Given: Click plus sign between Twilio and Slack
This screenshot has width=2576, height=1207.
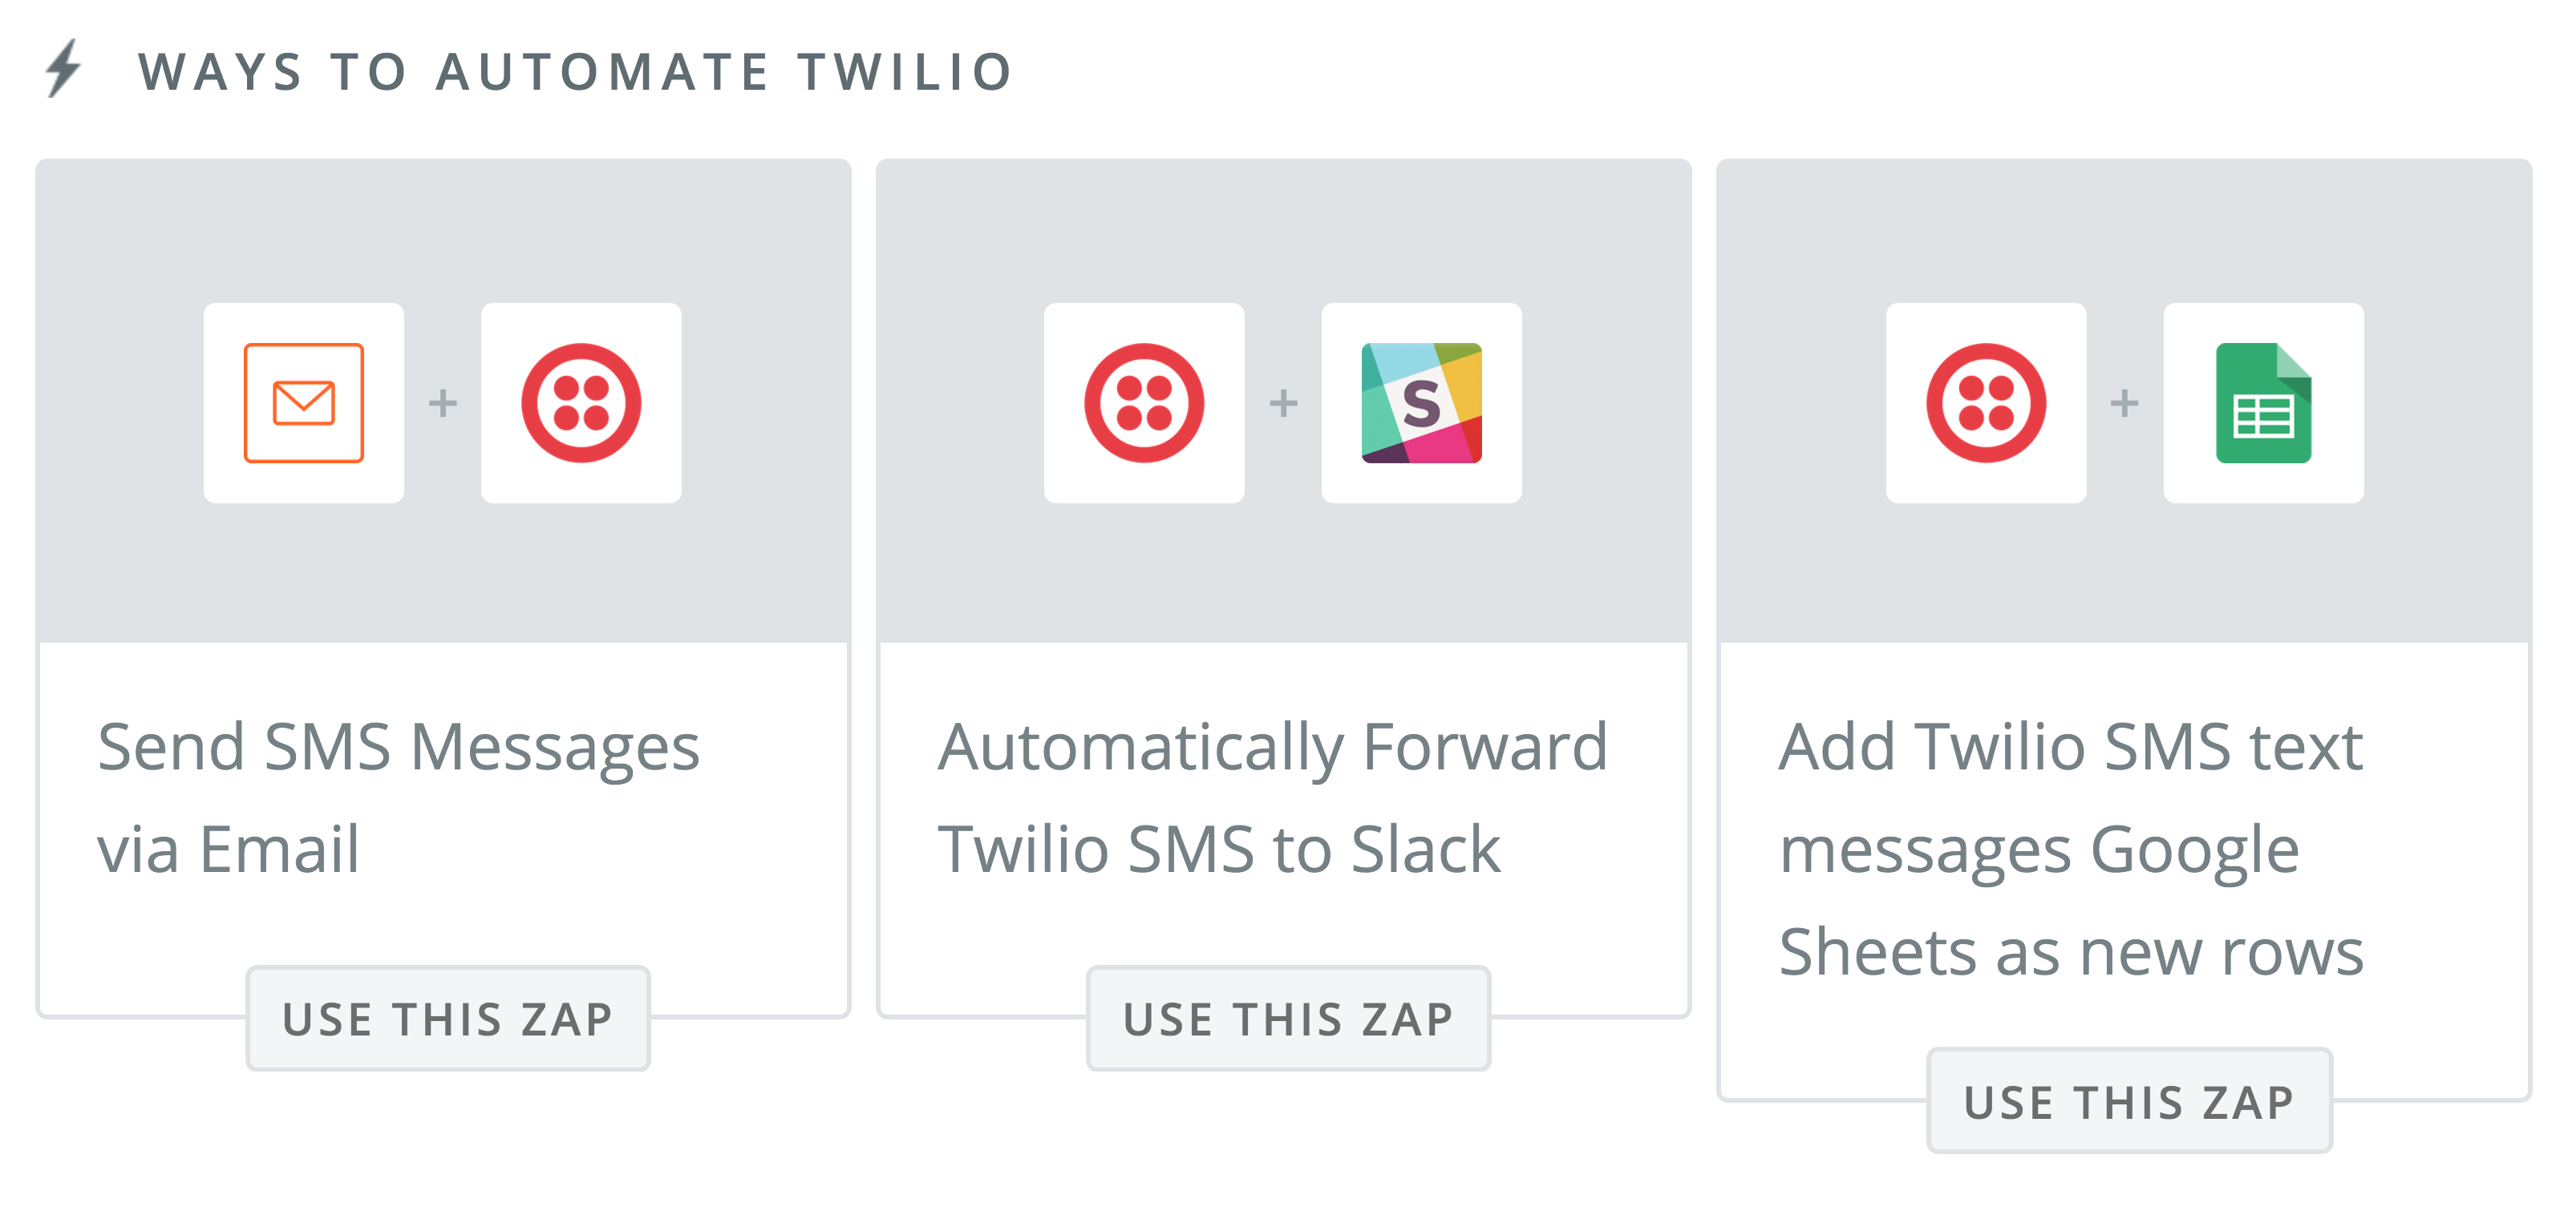Looking at the screenshot, I should point(1283,402).
